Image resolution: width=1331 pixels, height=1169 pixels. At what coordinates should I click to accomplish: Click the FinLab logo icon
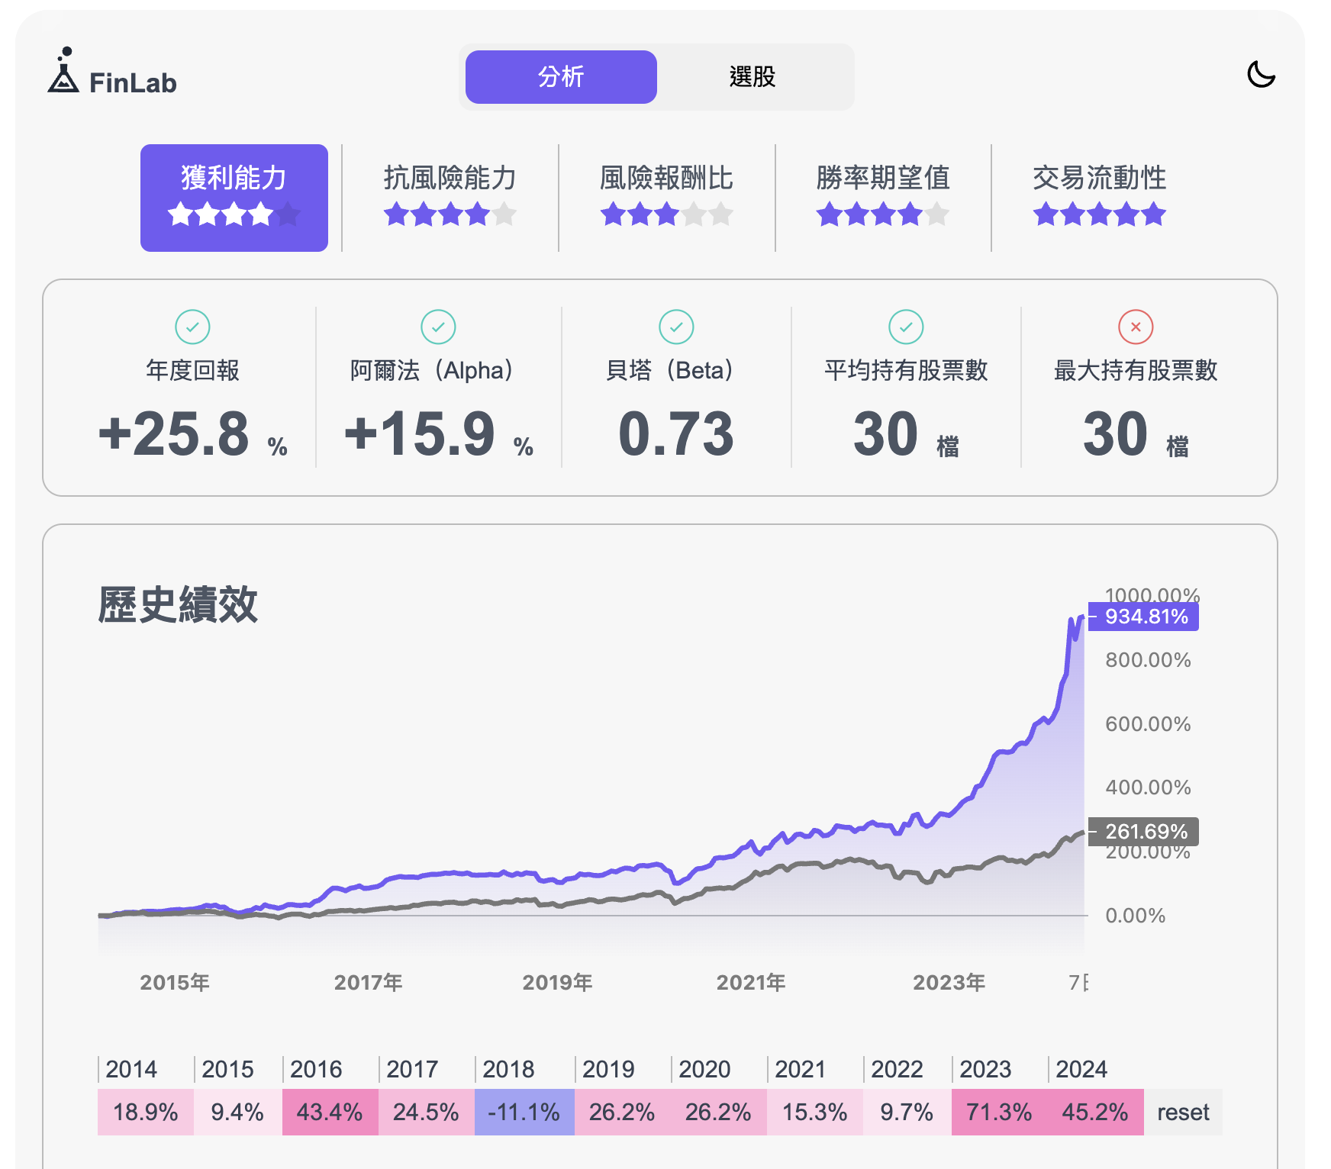tap(64, 76)
